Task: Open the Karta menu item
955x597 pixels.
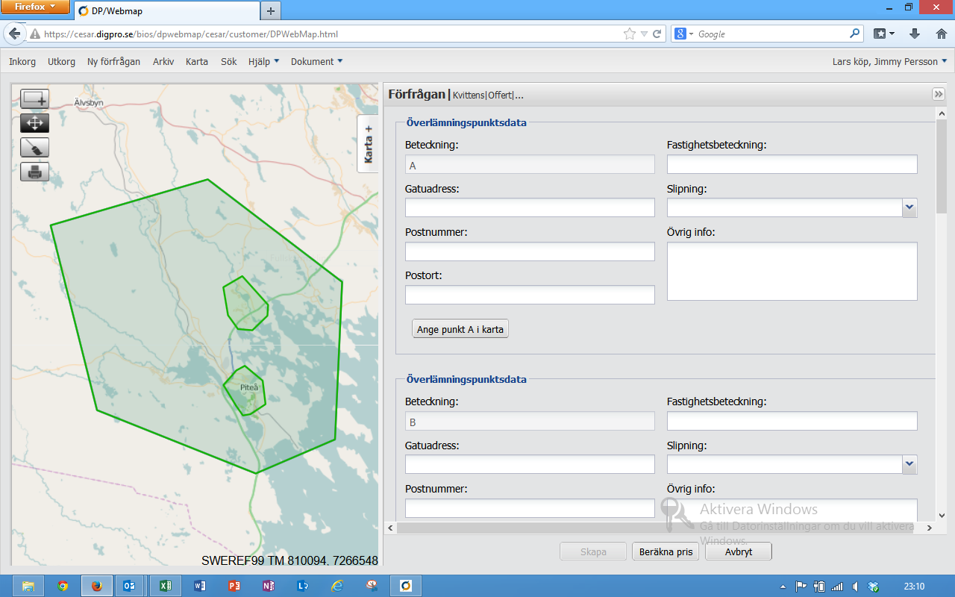Action: [x=197, y=62]
